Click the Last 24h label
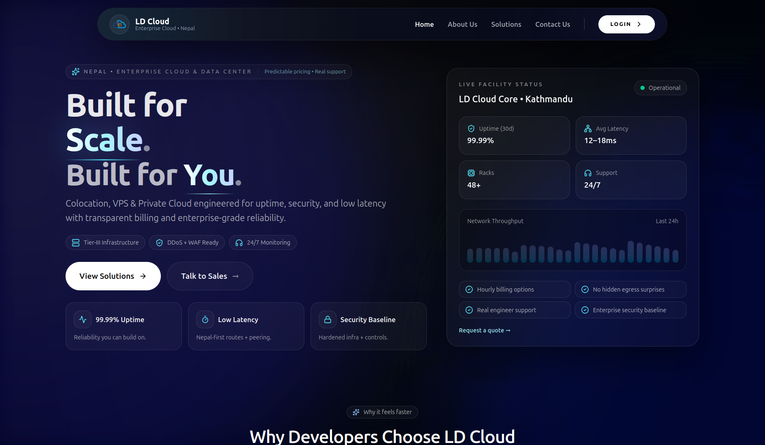This screenshot has width=765, height=445. pyautogui.click(x=667, y=221)
